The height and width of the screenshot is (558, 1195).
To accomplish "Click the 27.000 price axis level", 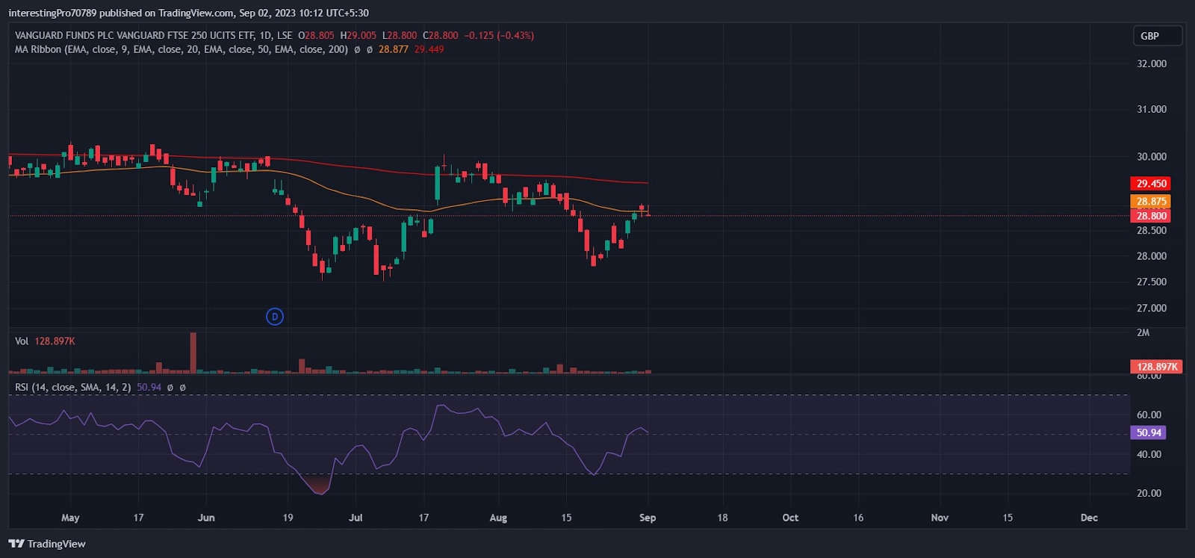I will tap(1151, 309).
